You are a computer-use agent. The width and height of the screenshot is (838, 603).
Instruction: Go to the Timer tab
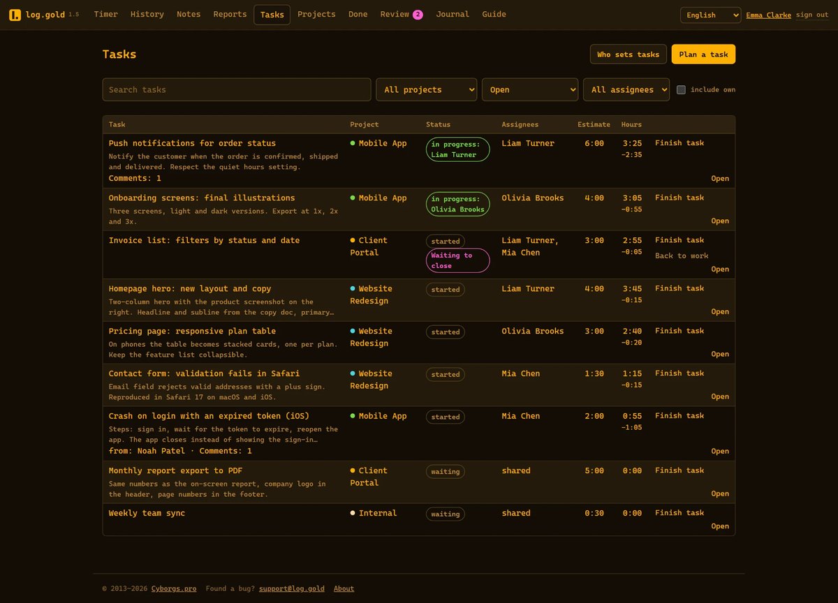coord(105,14)
